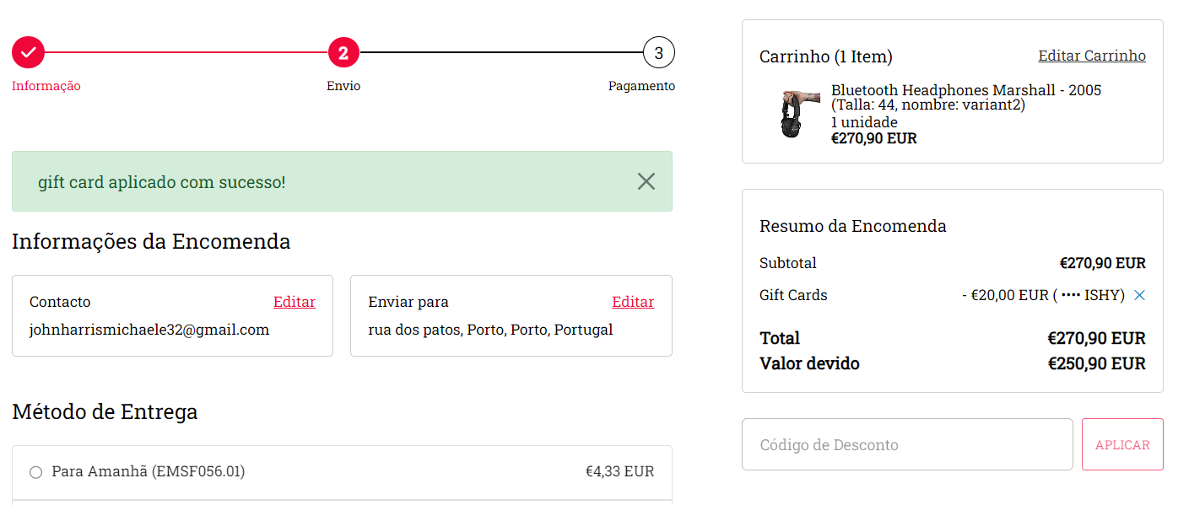Click the €4,33 EUR delivery price
This screenshot has width=1189, height=505.
point(619,471)
